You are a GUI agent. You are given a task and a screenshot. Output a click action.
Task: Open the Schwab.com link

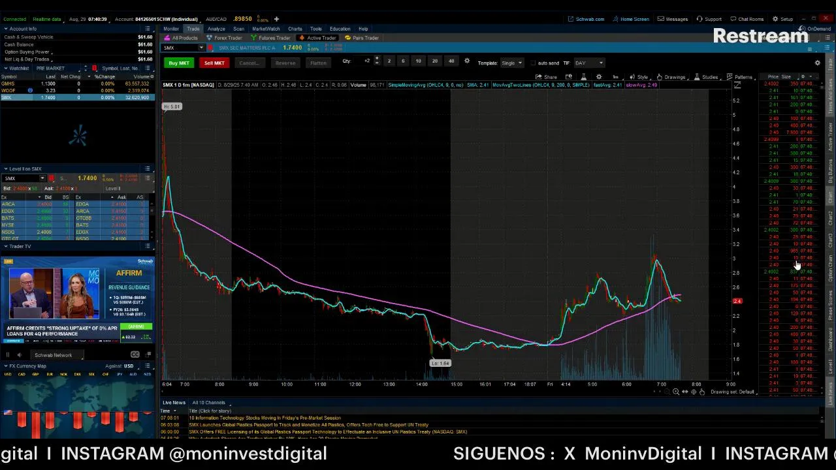coord(586,19)
